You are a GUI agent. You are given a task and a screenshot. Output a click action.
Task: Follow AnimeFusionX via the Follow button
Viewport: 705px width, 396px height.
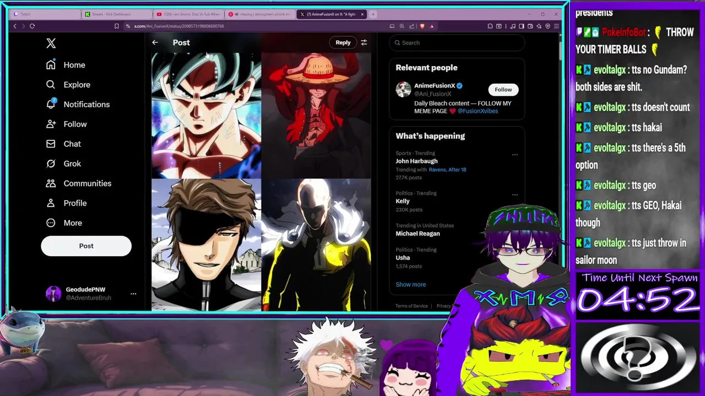[x=503, y=90]
